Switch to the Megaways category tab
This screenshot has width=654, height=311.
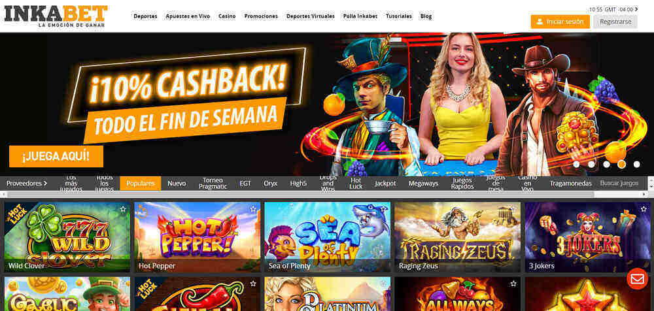tap(423, 184)
